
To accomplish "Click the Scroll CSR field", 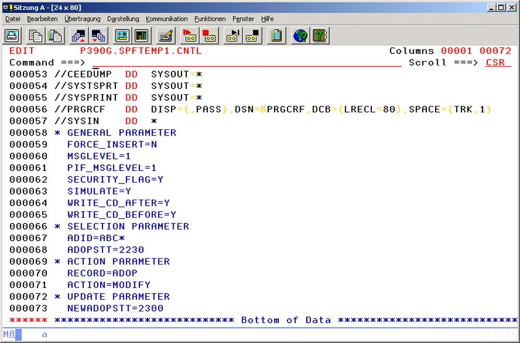I will (x=496, y=62).
